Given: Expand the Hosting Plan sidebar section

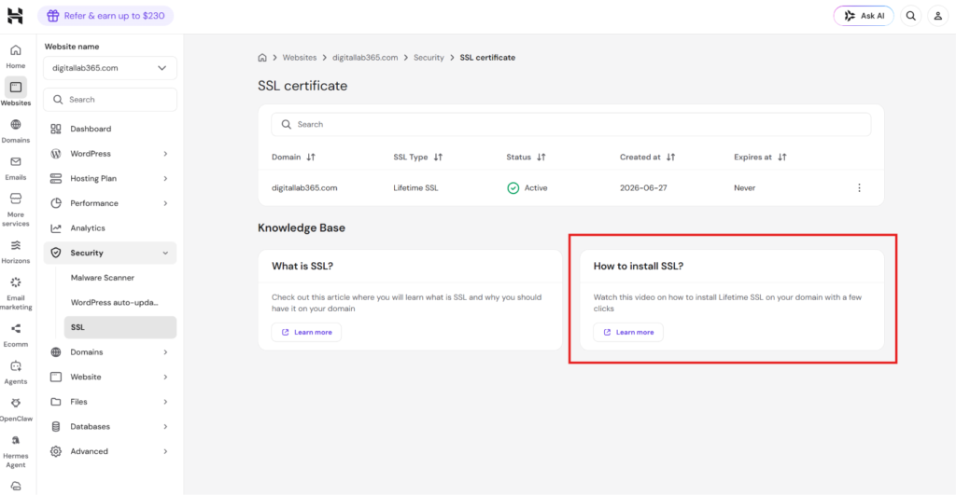Looking at the screenshot, I should pyautogui.click(x=110, y=178).
